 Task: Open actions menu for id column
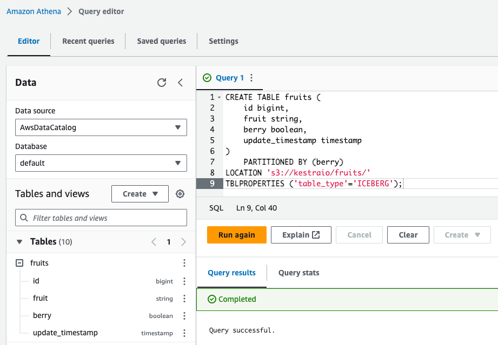(x=184, y=281)
